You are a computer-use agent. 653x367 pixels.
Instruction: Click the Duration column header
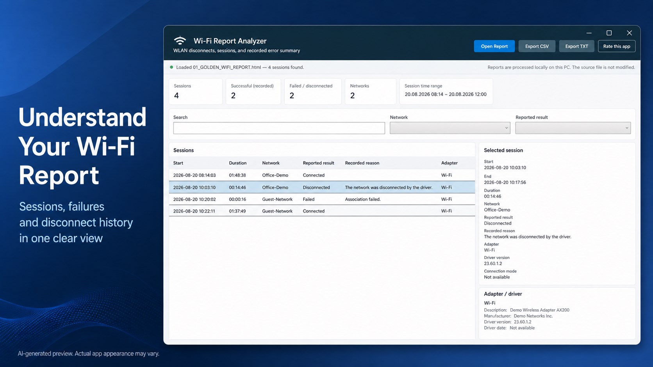(237, 163)
